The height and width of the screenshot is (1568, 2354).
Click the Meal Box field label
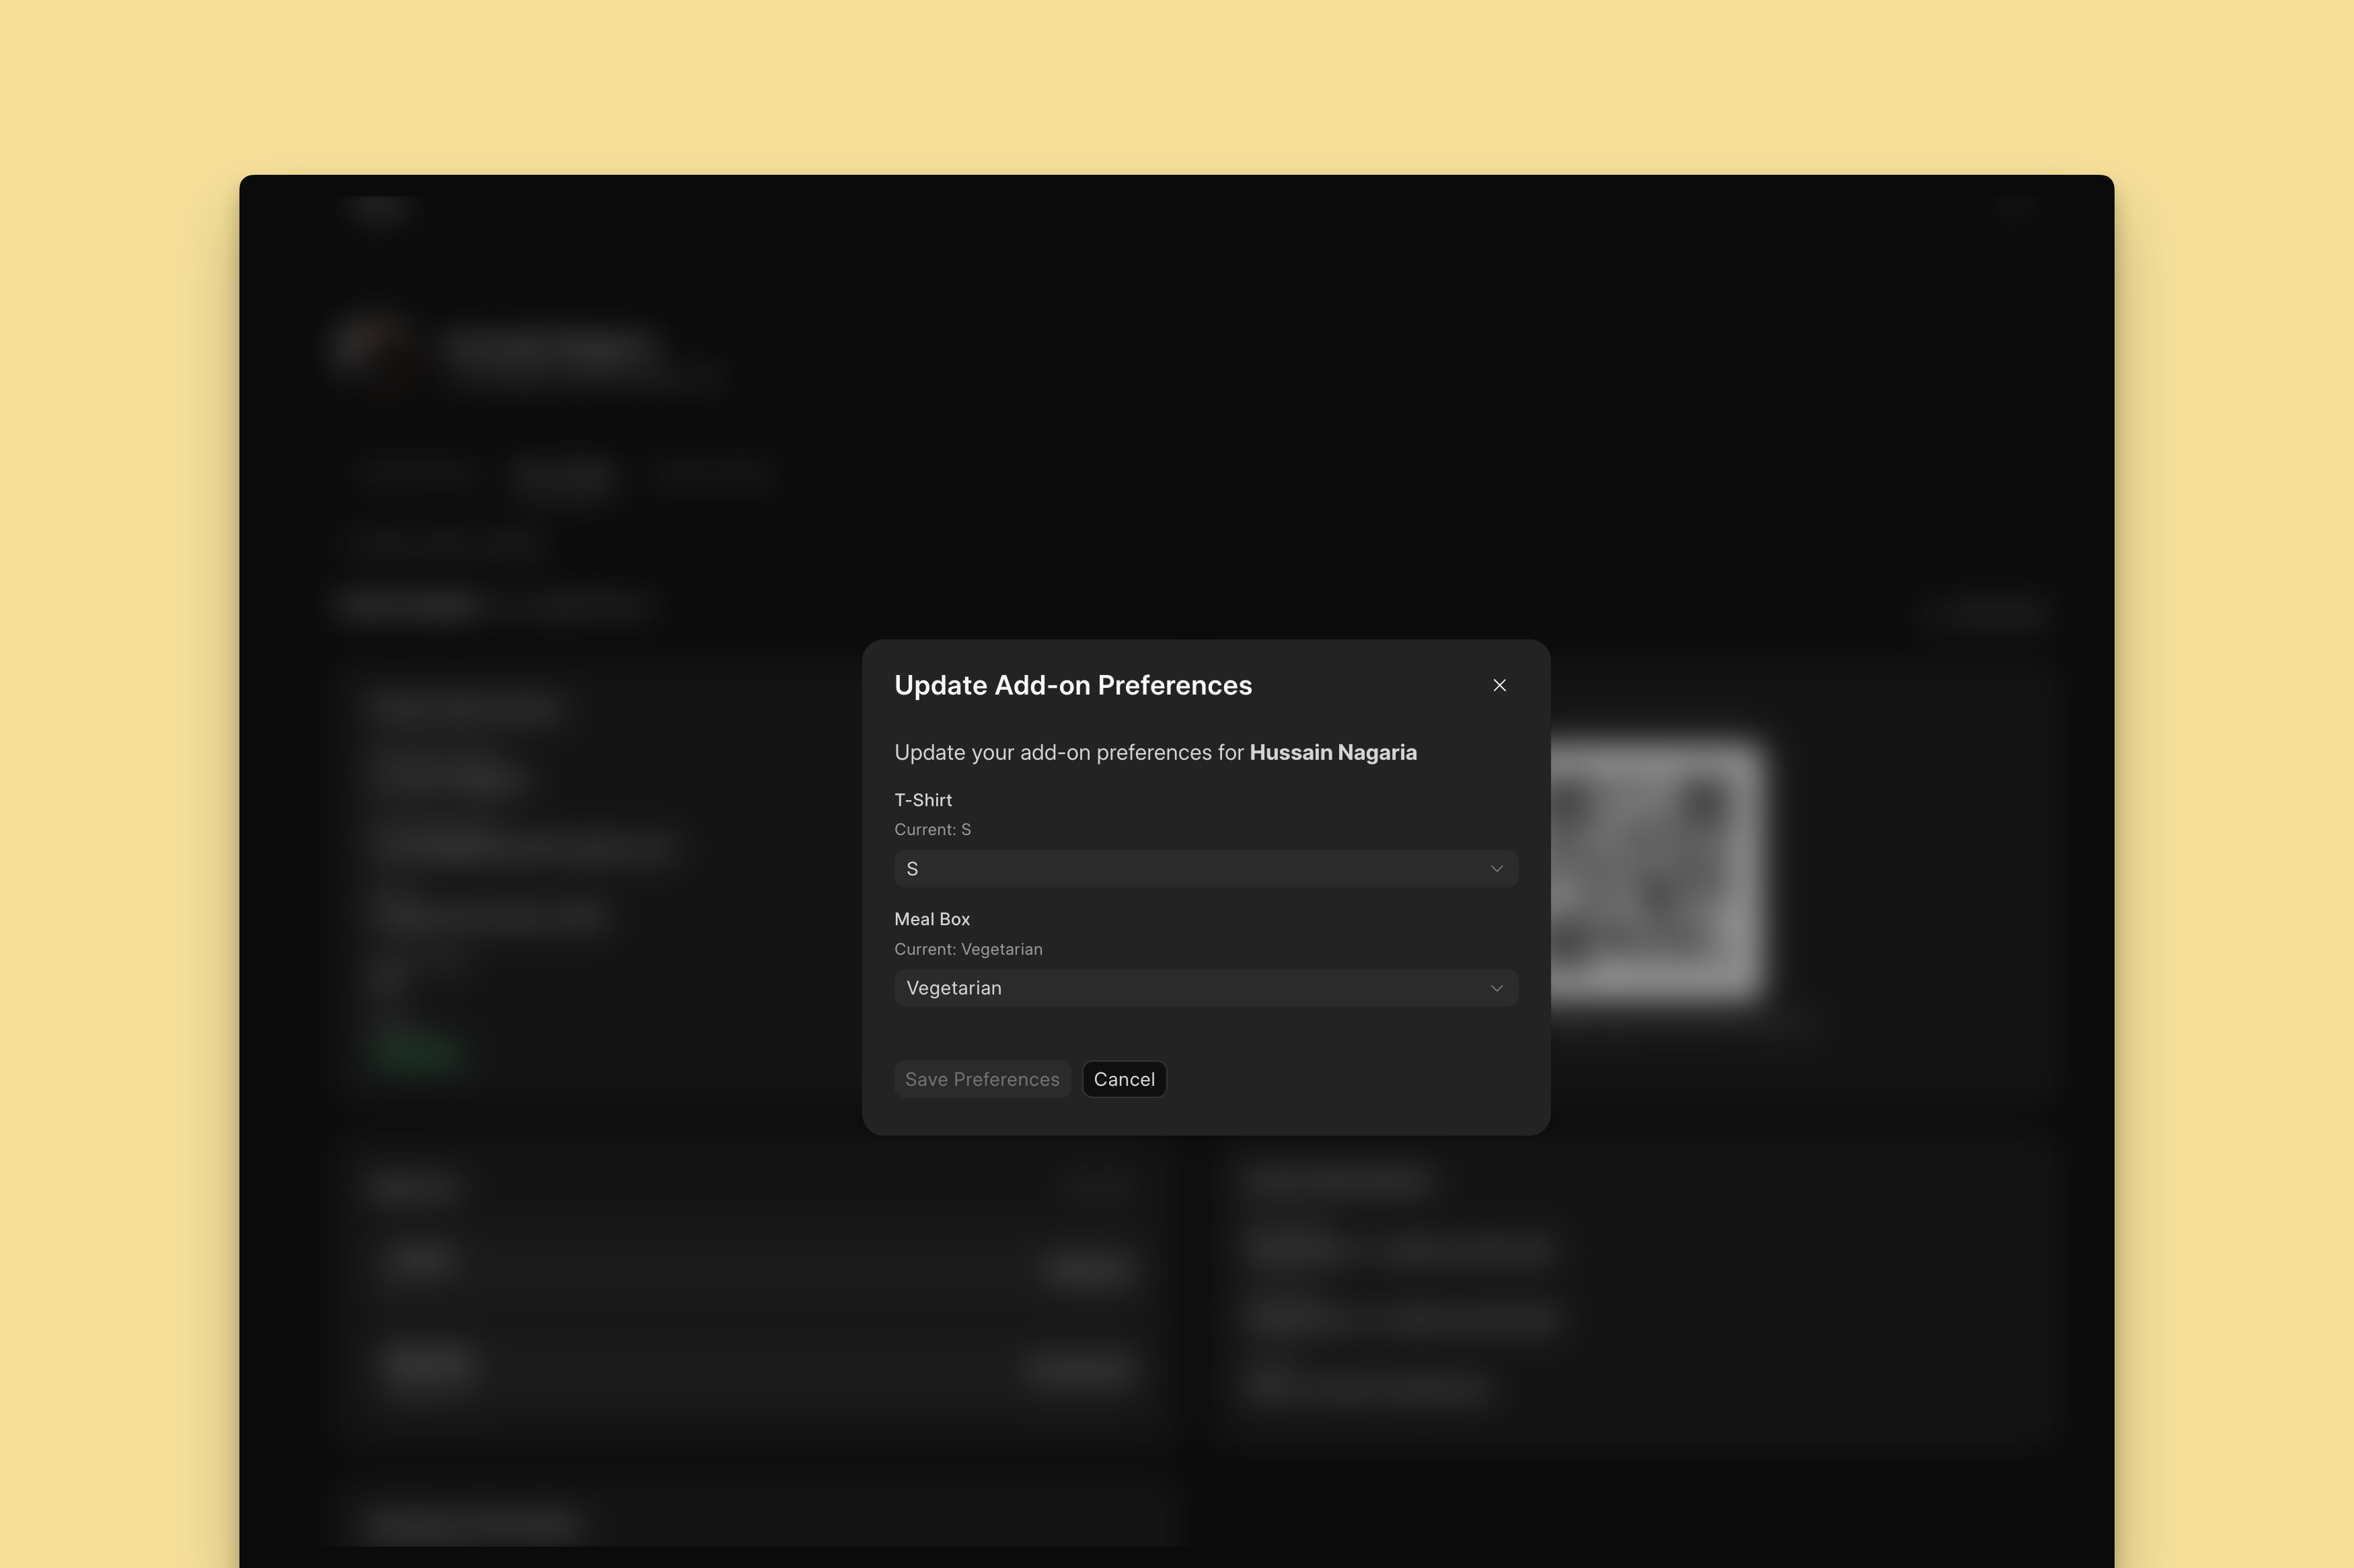point(932,919)
